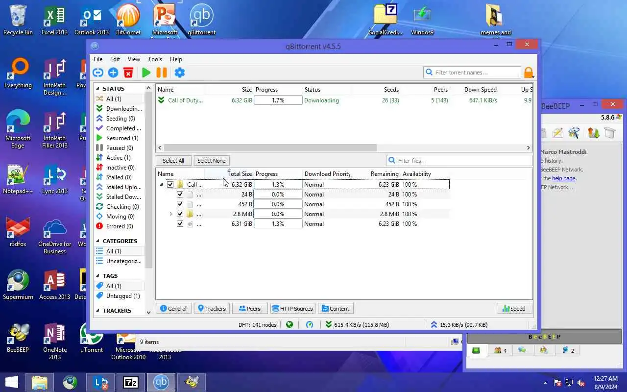Screen dimensions: 627x392
Task: Uncheck the Call... root folder checkbox
Action: point(170,185)
